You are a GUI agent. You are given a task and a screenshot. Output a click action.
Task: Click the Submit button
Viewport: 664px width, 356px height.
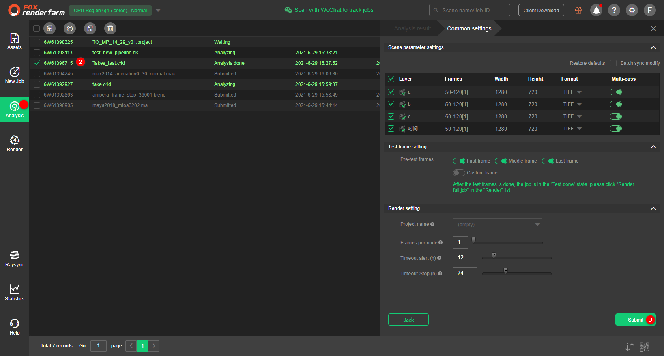(636, 320)
